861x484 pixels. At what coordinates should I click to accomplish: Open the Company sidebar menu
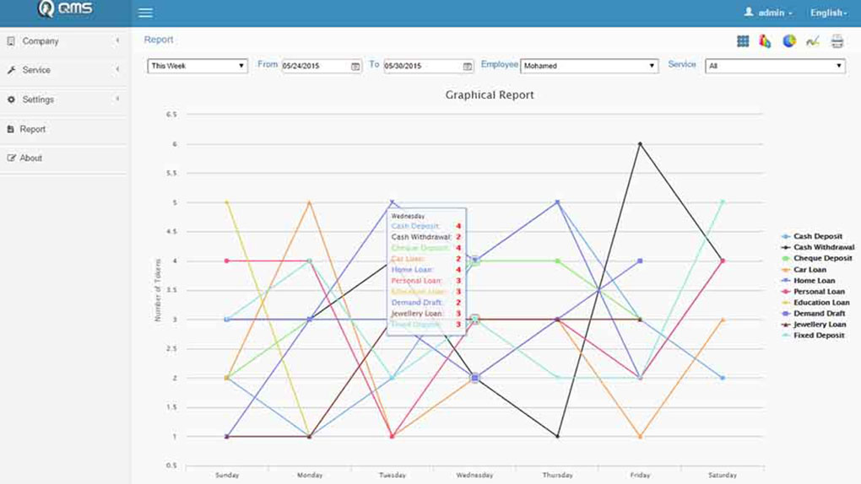pos(65,41)
